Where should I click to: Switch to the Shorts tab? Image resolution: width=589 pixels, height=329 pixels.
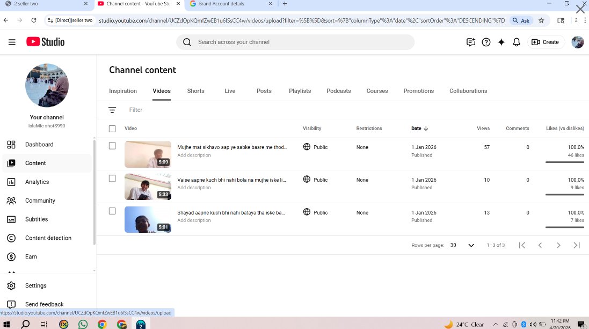coord(196,91)
